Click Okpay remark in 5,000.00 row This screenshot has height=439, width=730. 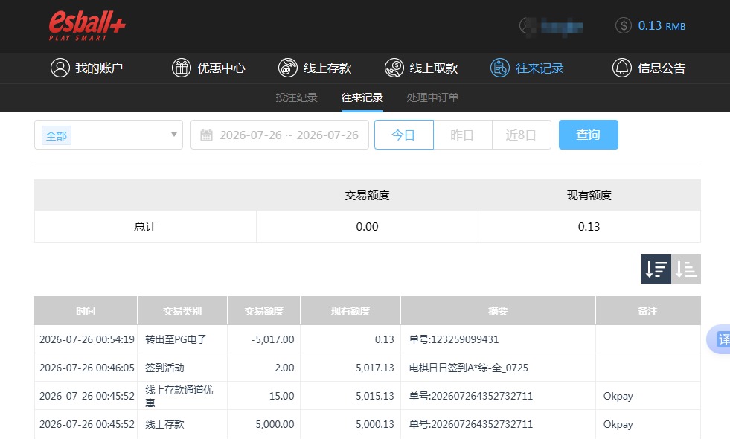[618, 424]
